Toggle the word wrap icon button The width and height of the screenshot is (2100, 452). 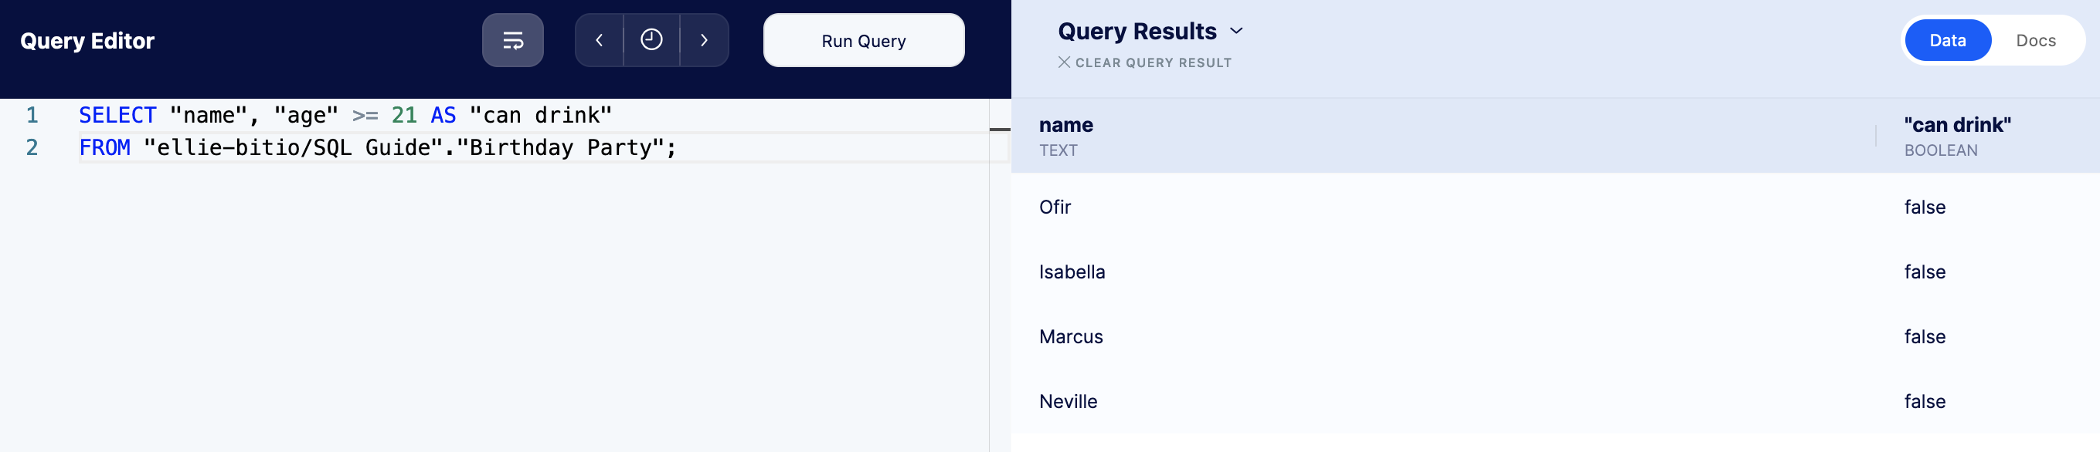click(513, 40)
